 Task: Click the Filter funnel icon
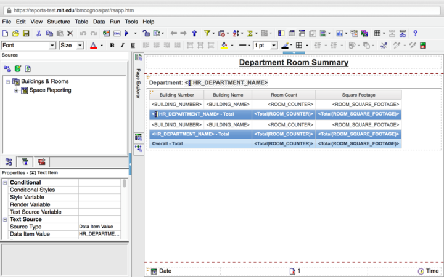[x=207, y=33]
